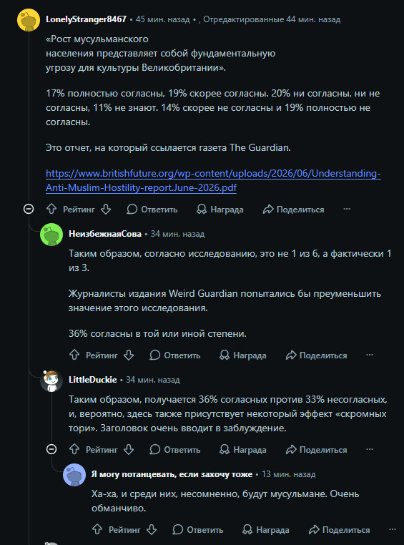Image resolution: width=404 pixels, height=545 pixels.
Task: Collapse LonelyStranger8467's comment thread
Action: tap(29, 210)
